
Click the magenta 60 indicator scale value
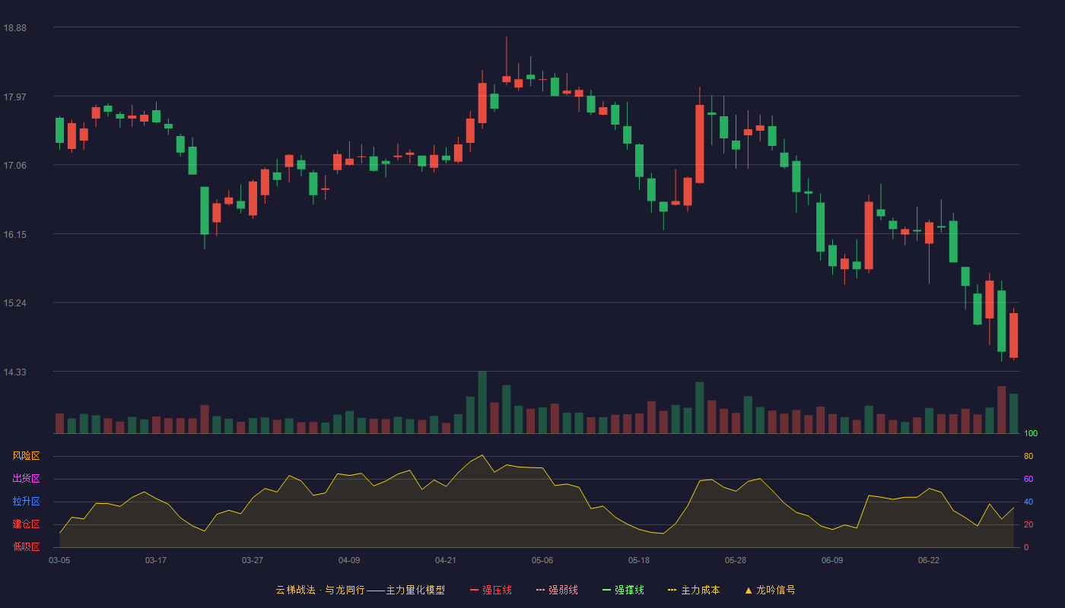coord(1028,479)
